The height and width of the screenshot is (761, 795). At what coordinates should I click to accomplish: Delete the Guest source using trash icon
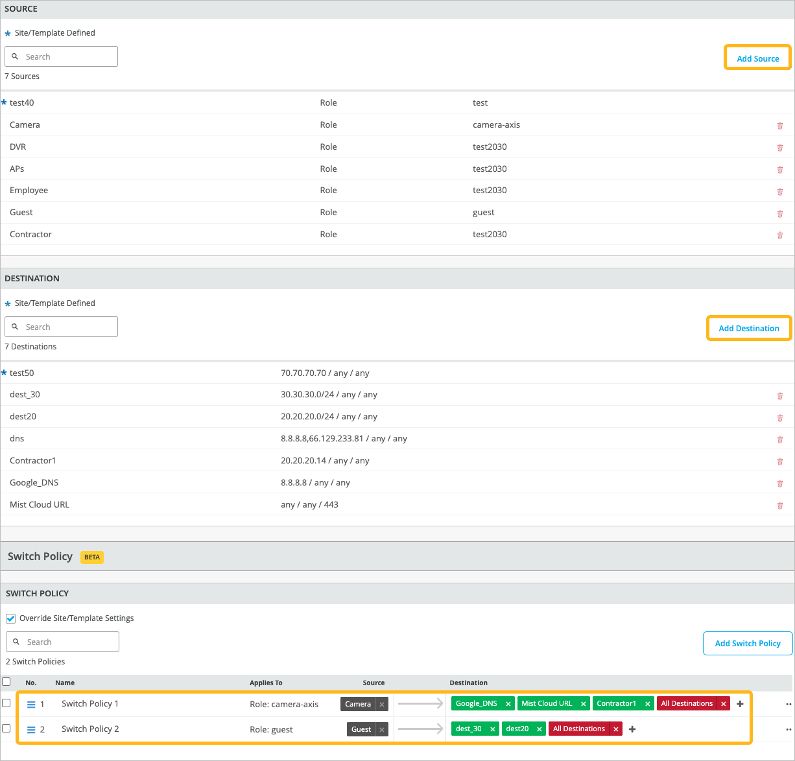[x=779, y=213]
